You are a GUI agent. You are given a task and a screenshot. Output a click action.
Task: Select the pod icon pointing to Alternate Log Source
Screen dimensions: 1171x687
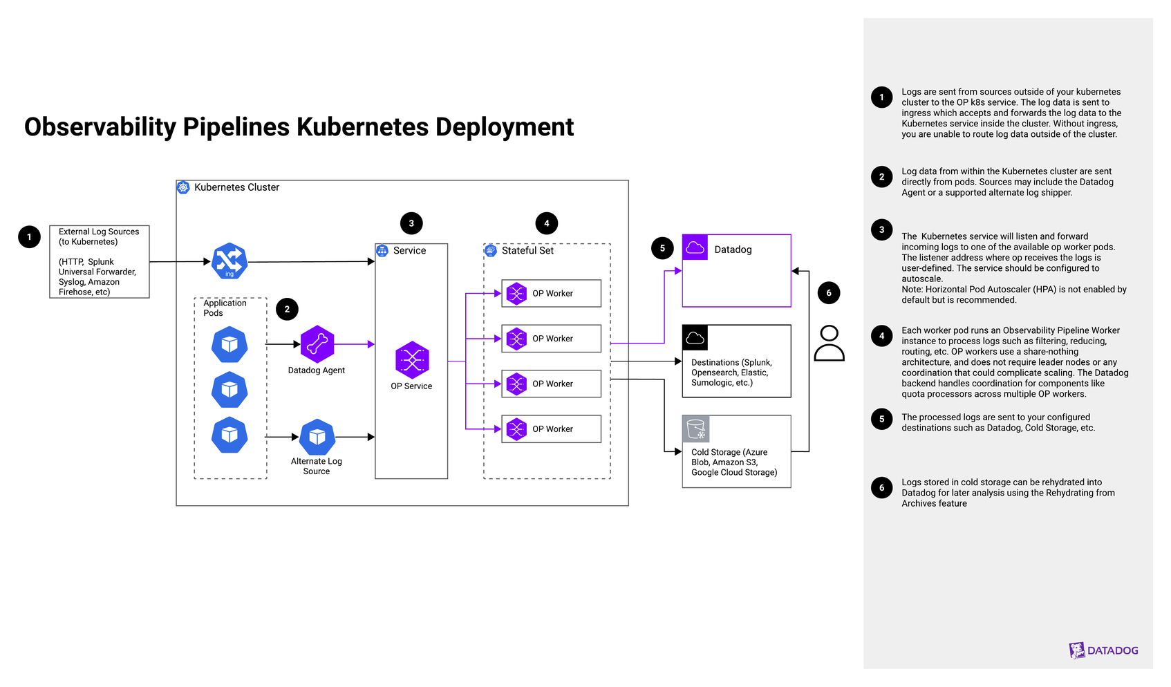pos(229,435)
